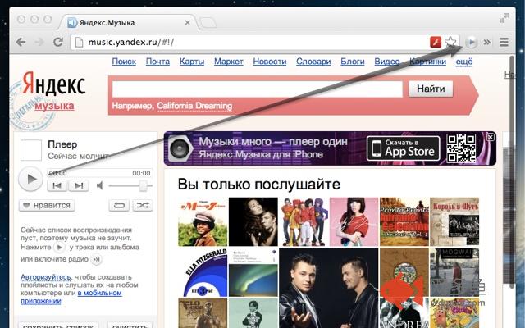Select the Яндекс.Музыка tab

(x=127, y=23)
